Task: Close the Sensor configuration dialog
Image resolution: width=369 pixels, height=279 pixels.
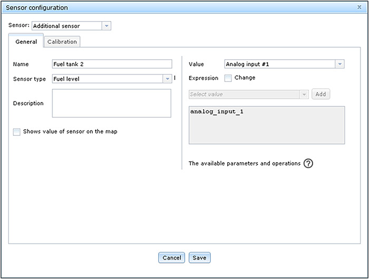Action: (360, 7)
